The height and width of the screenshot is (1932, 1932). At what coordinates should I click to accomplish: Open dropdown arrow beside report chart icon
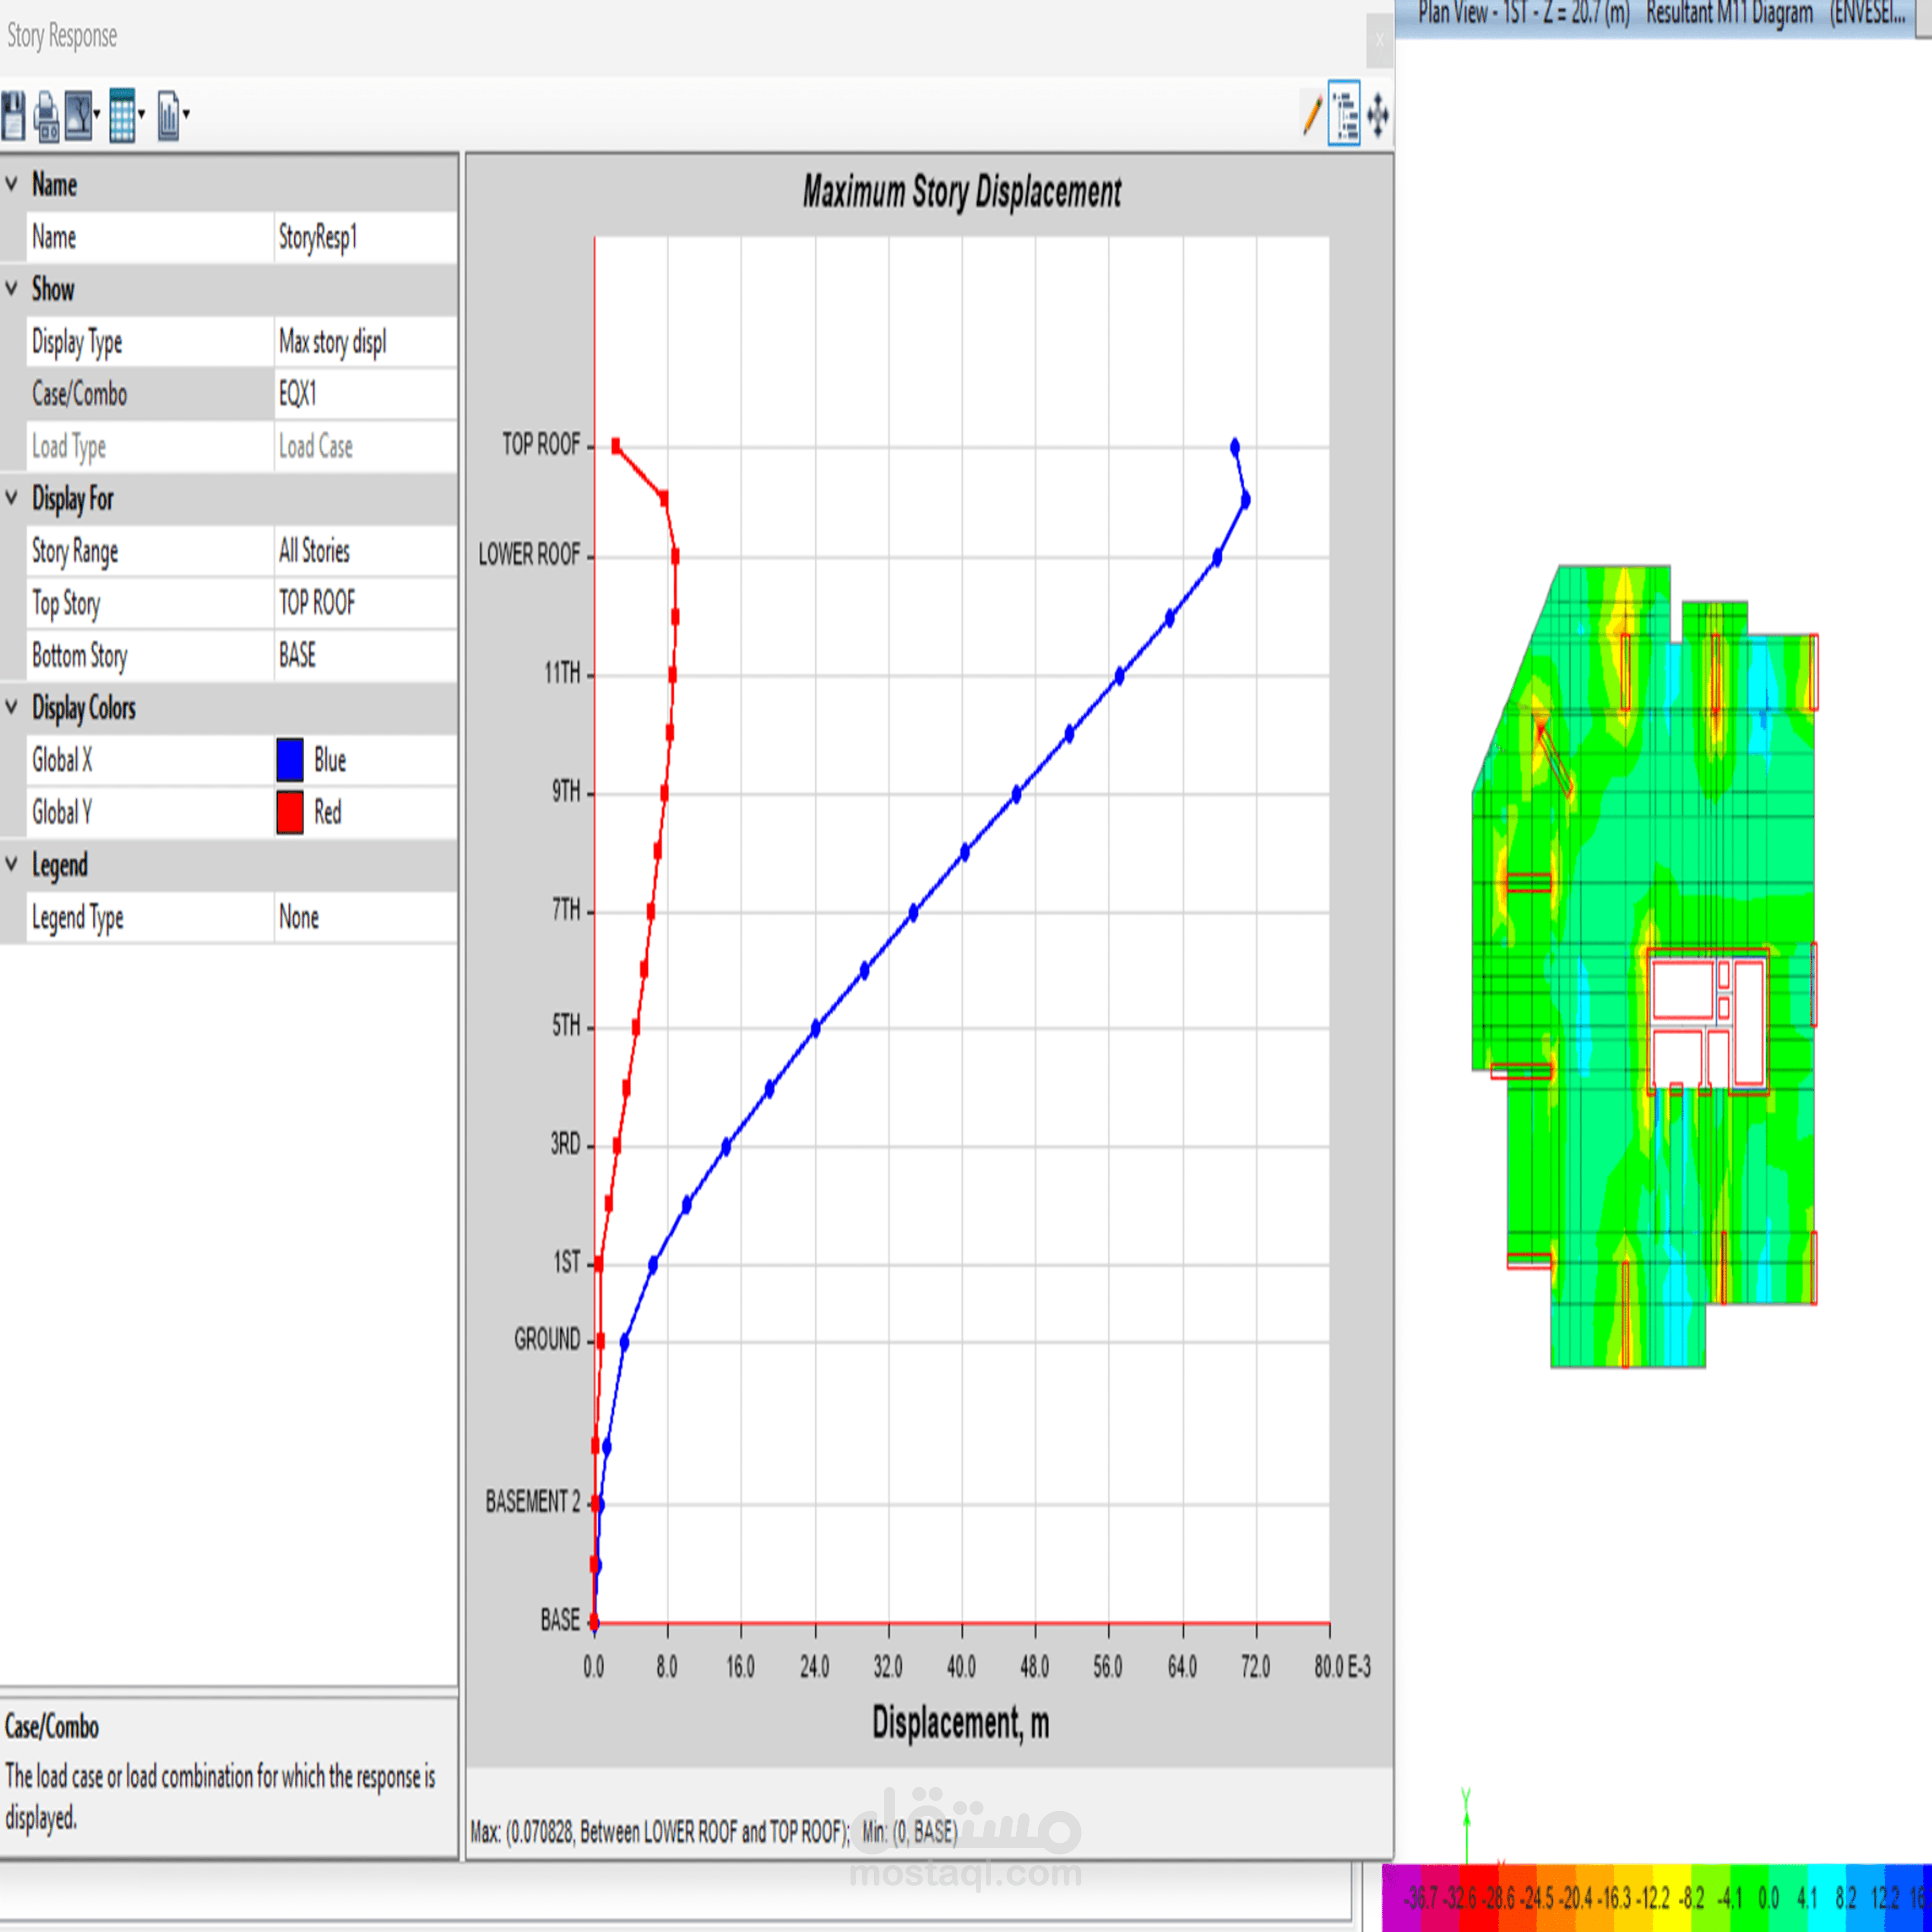coord(186,114)
